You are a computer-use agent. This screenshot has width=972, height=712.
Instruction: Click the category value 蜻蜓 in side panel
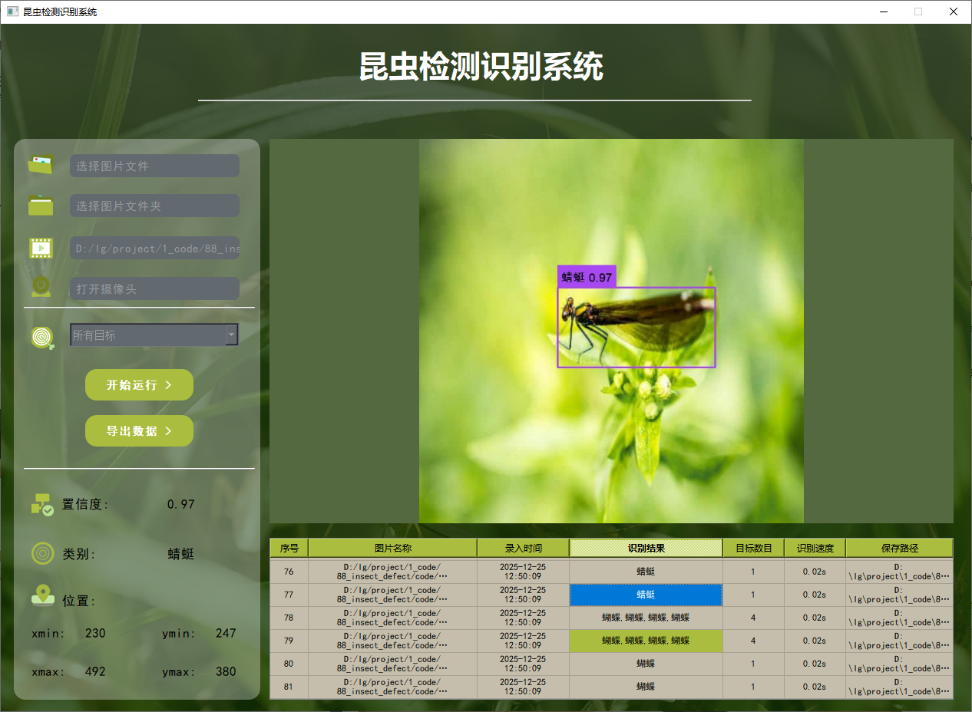click(x=181, y=554)
